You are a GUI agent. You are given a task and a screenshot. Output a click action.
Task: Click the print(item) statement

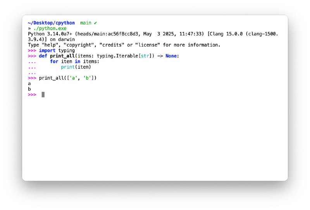tap(76, 67)
